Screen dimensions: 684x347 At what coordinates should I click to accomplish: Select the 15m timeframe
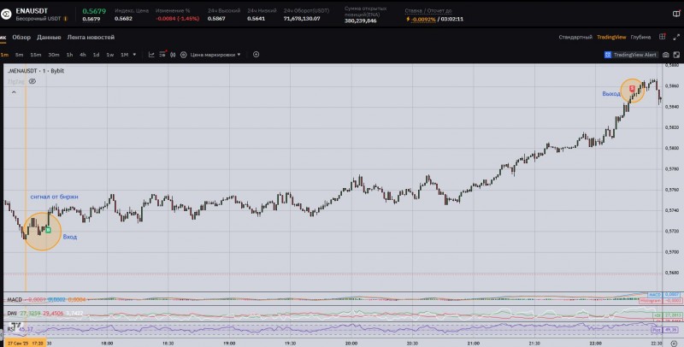pyautogui.click(x=35, y=54)
